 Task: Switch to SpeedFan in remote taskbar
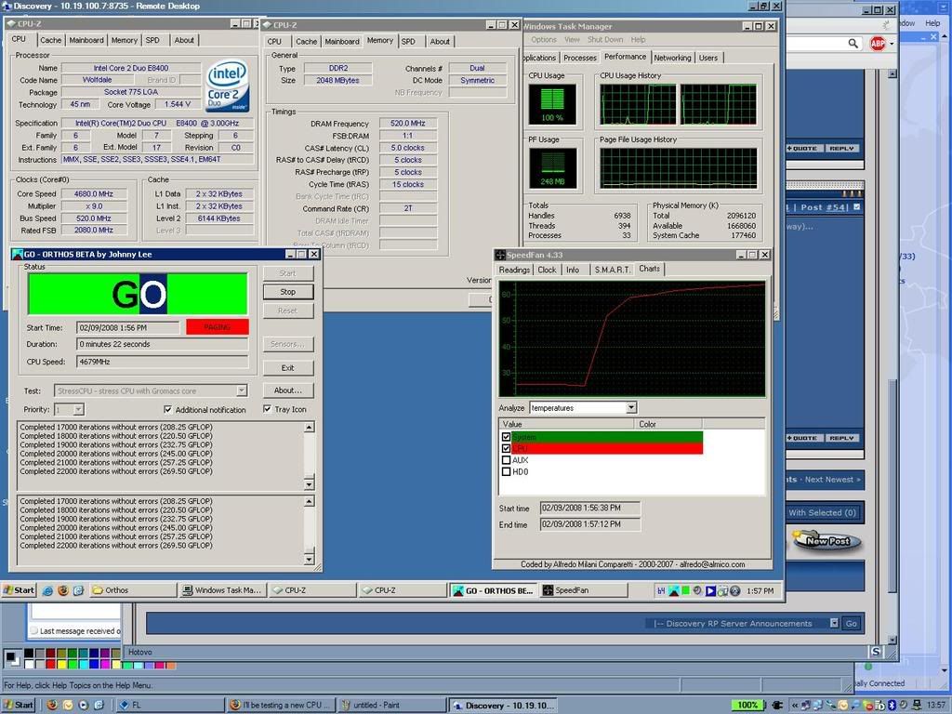[571, 590]
